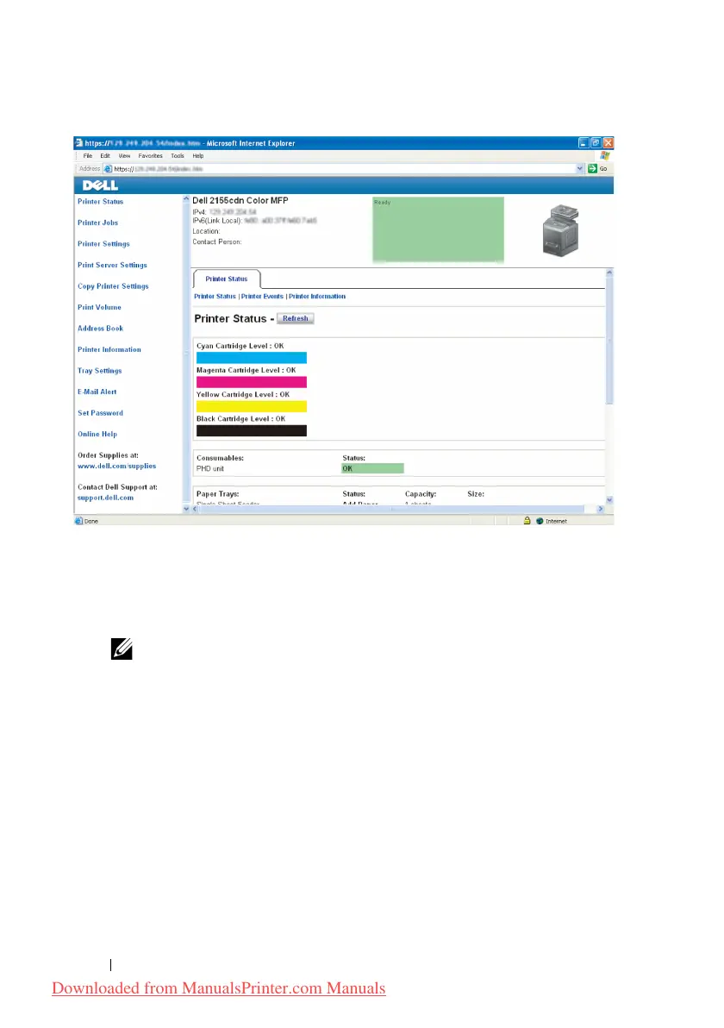Click the green Go arrow button
This screenshot has height=1028, width=724.
pyautogui.click(x=592, y=168)
